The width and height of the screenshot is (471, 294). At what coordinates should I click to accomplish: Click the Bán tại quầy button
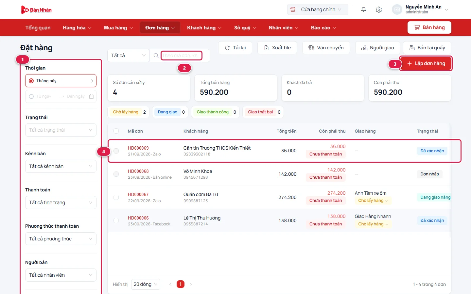click(x=427, y=48)
